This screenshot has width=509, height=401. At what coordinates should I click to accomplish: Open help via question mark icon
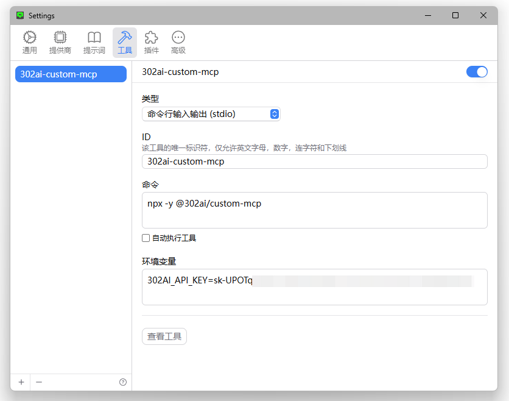(x=123, y=382)
